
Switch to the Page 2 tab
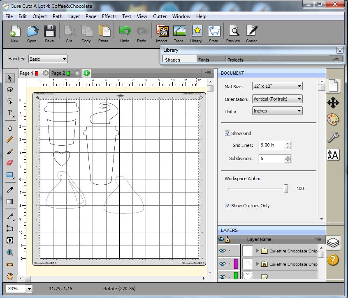(58, 73)
